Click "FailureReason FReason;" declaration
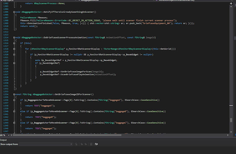This screenshot has width=236, height=154. click(34, 18)
